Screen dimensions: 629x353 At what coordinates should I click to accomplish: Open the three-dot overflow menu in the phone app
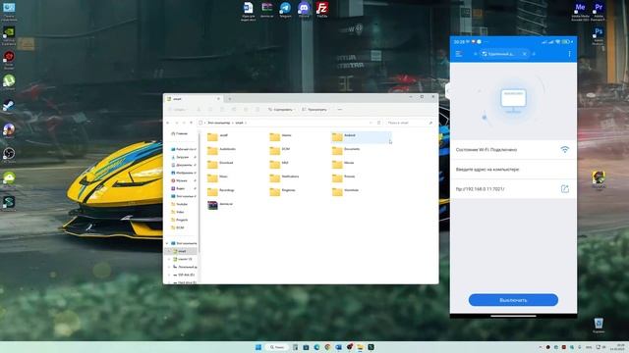[569, 54]
